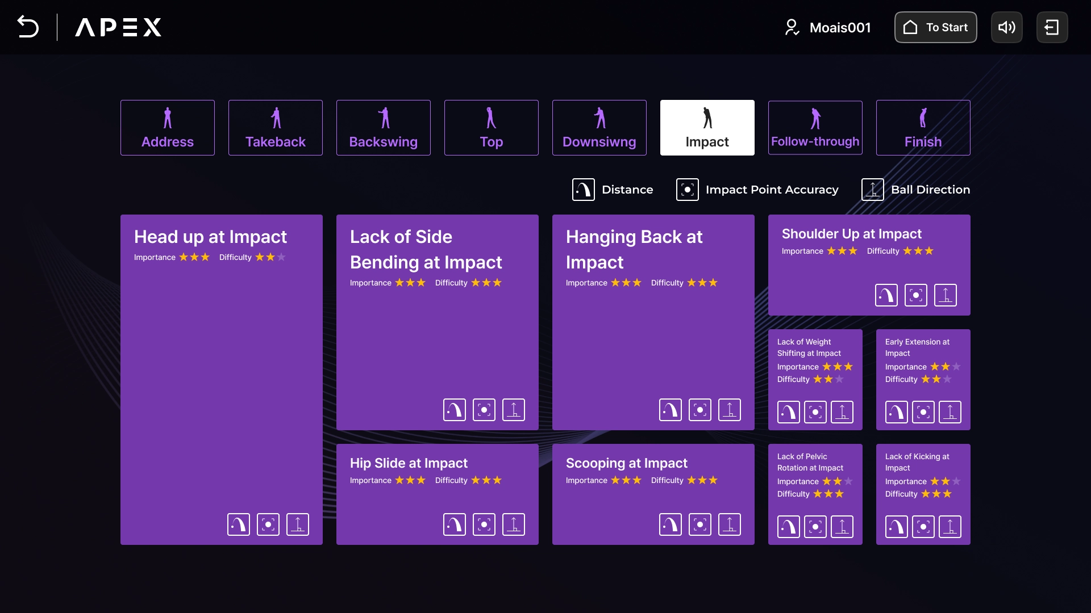
Task: Click the back arrow icon
Action: (x=28, y=27)
